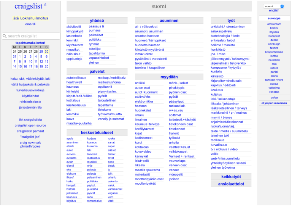
Task: Open aktiviteetit under yhteisö
Action: tap(74, 27)
